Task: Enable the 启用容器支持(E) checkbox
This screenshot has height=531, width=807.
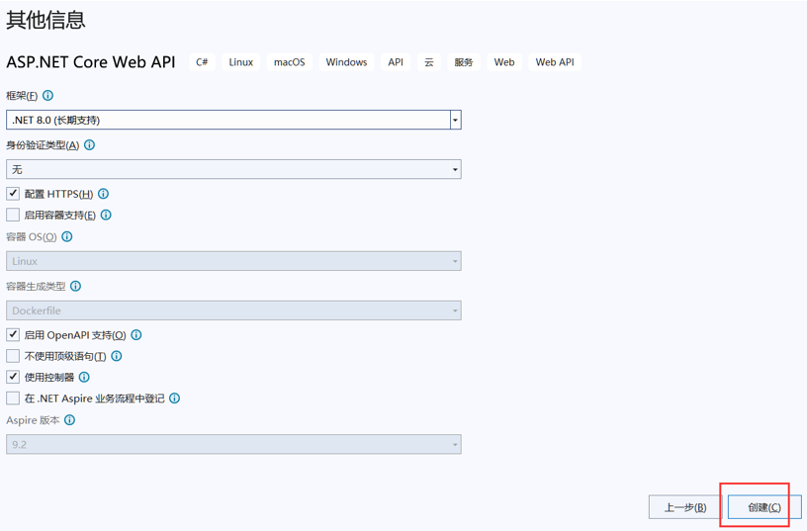Action: point(13,215)
